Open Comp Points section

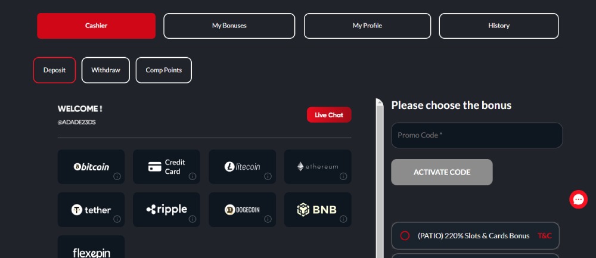pyautogui.click(x=163, y=70)
